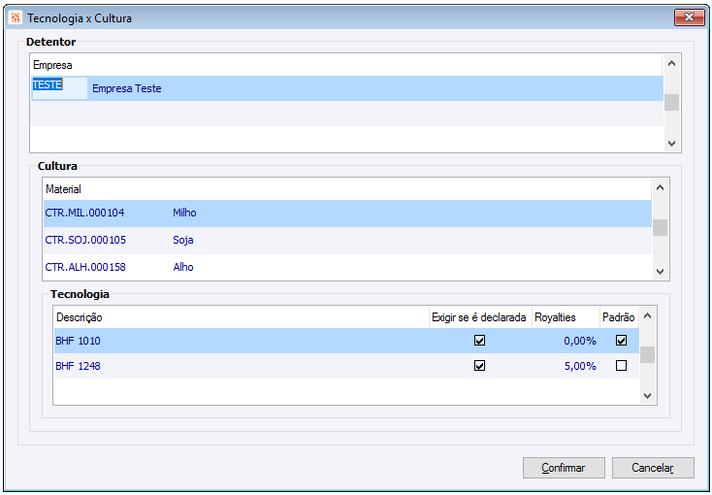The image size is (712, 495).
Task: Click the TESTE code input field
Action: [x=59, y=88]
